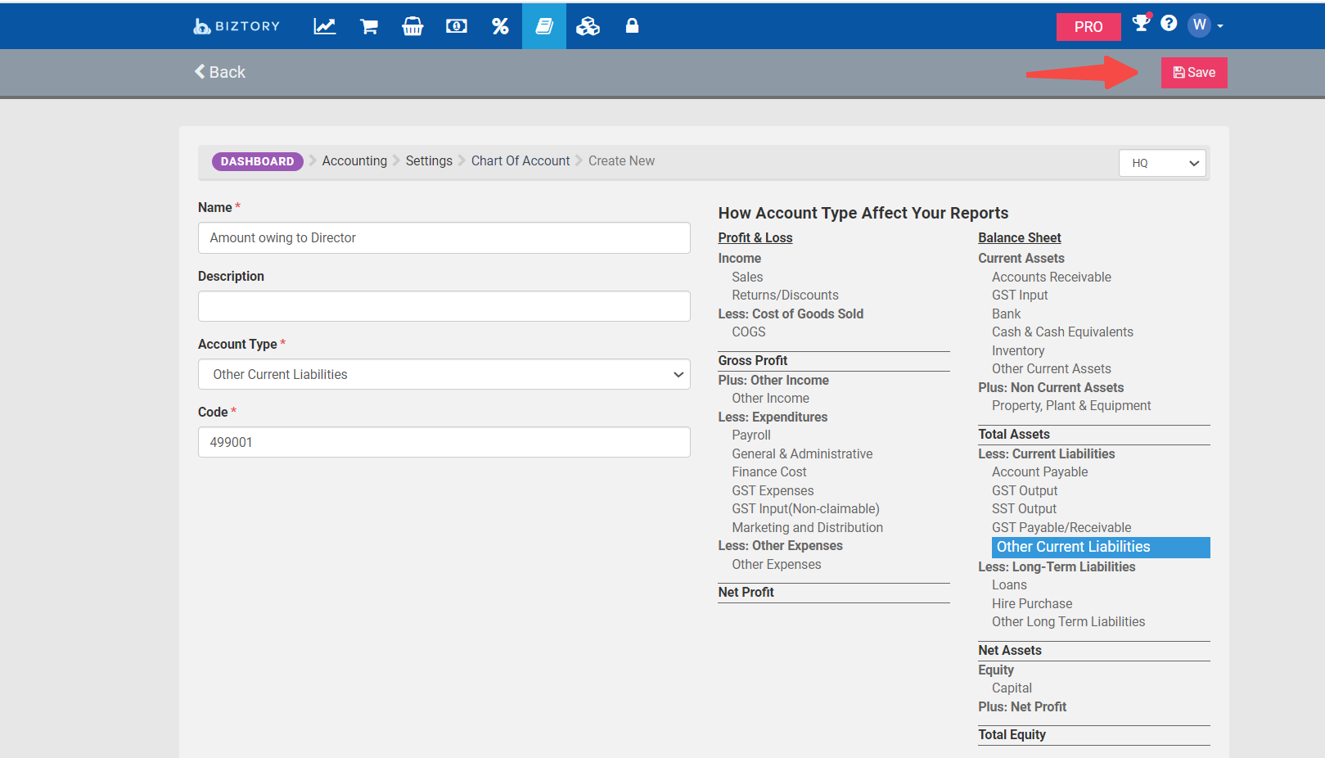Click the Profit & Loss heading

755,238
